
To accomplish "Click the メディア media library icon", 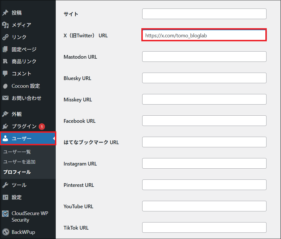I will coord(5,25).
